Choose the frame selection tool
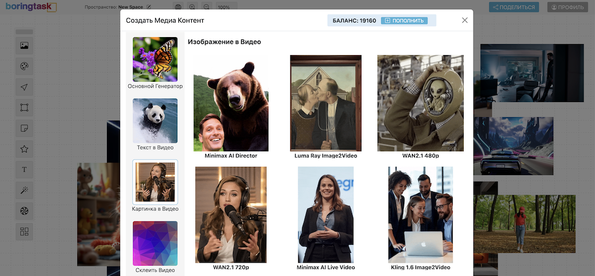Image resolution: width=595 pixels, height=276 pixels. [24, 108]
